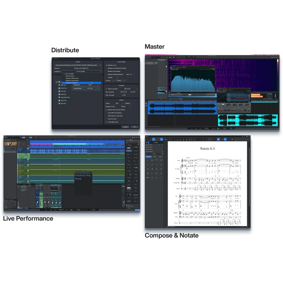This screenshot has width=283, height=283.
Task: Select the eighth note duration in the Editor toolbar
Action: click(x=180, y=139)
